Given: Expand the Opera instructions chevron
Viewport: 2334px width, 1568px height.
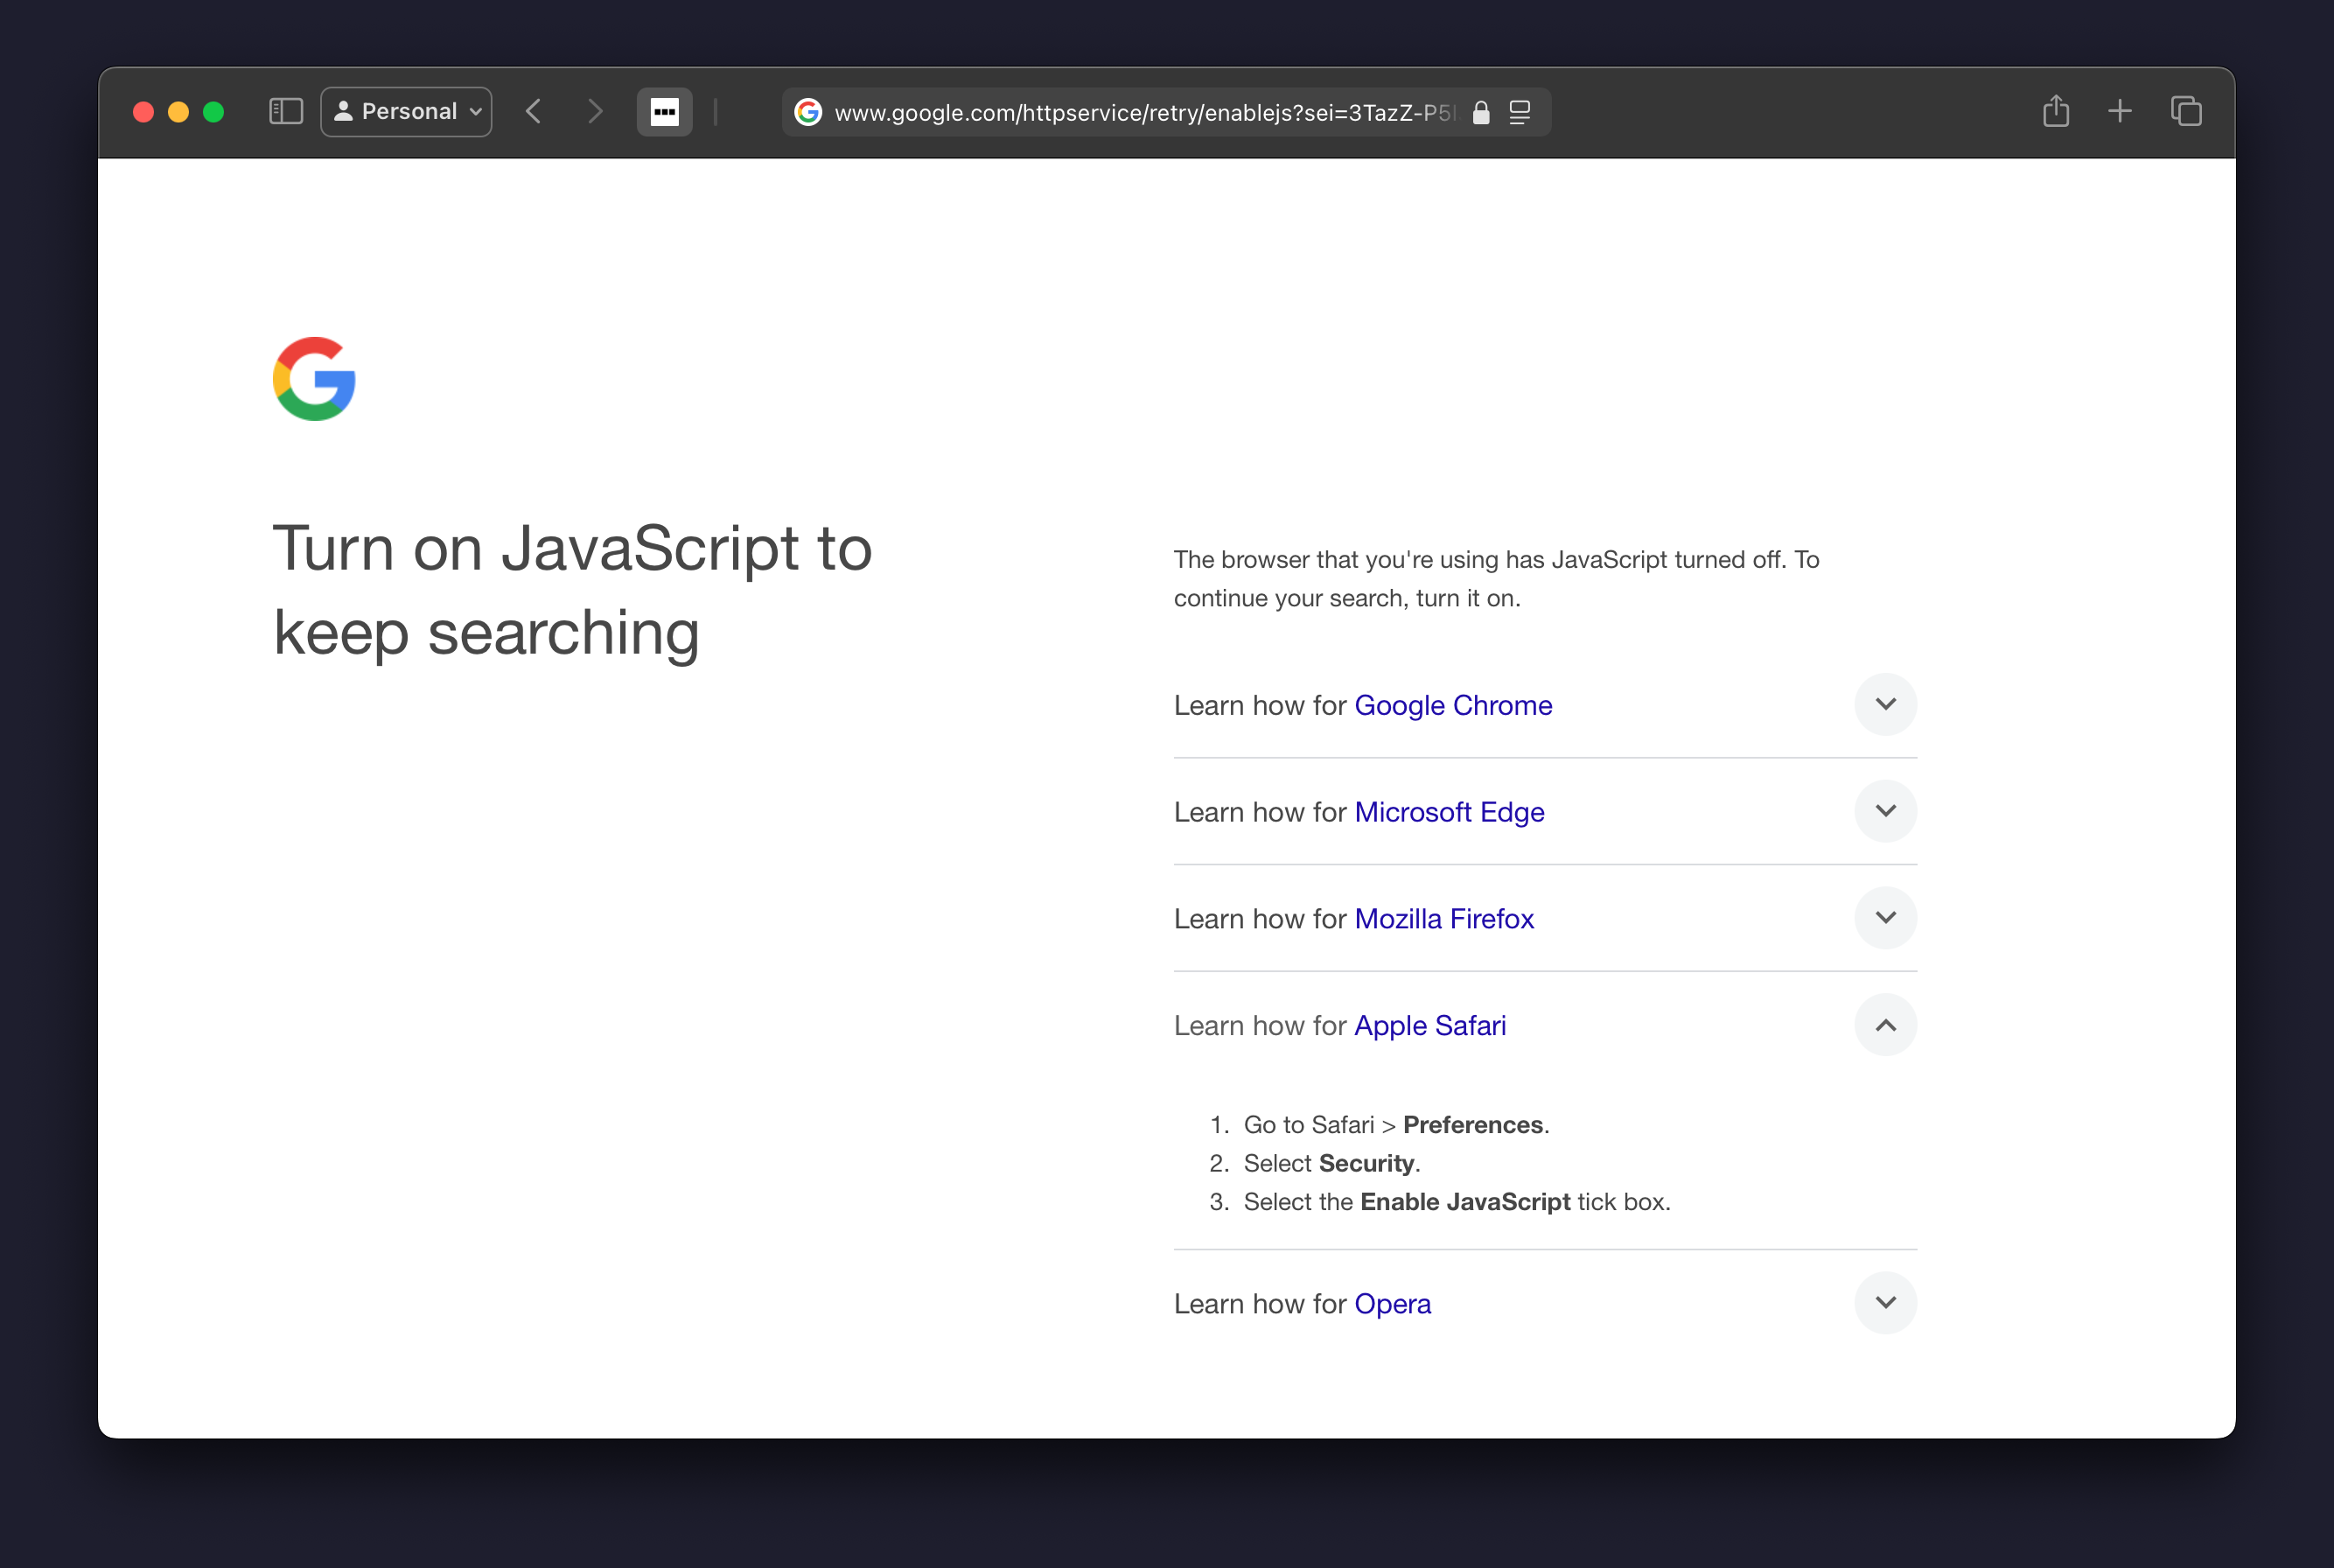Looking at the screenshot, I should [x=1885, y=1302].
